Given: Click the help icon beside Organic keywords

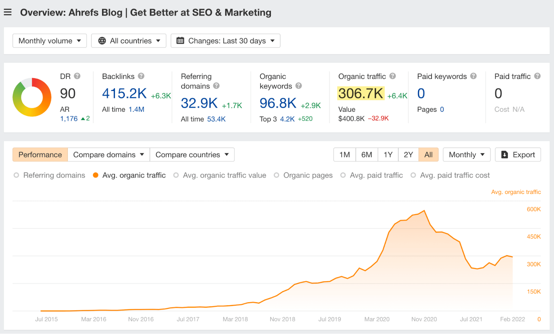Looking at the screenshot, I should [298, 86].
